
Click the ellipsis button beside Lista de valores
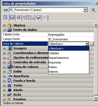click(x=92, y=44)
